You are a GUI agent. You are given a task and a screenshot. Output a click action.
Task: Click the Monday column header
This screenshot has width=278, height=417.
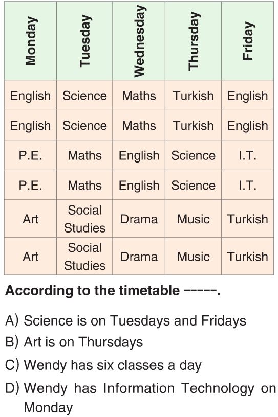[30, 41]
